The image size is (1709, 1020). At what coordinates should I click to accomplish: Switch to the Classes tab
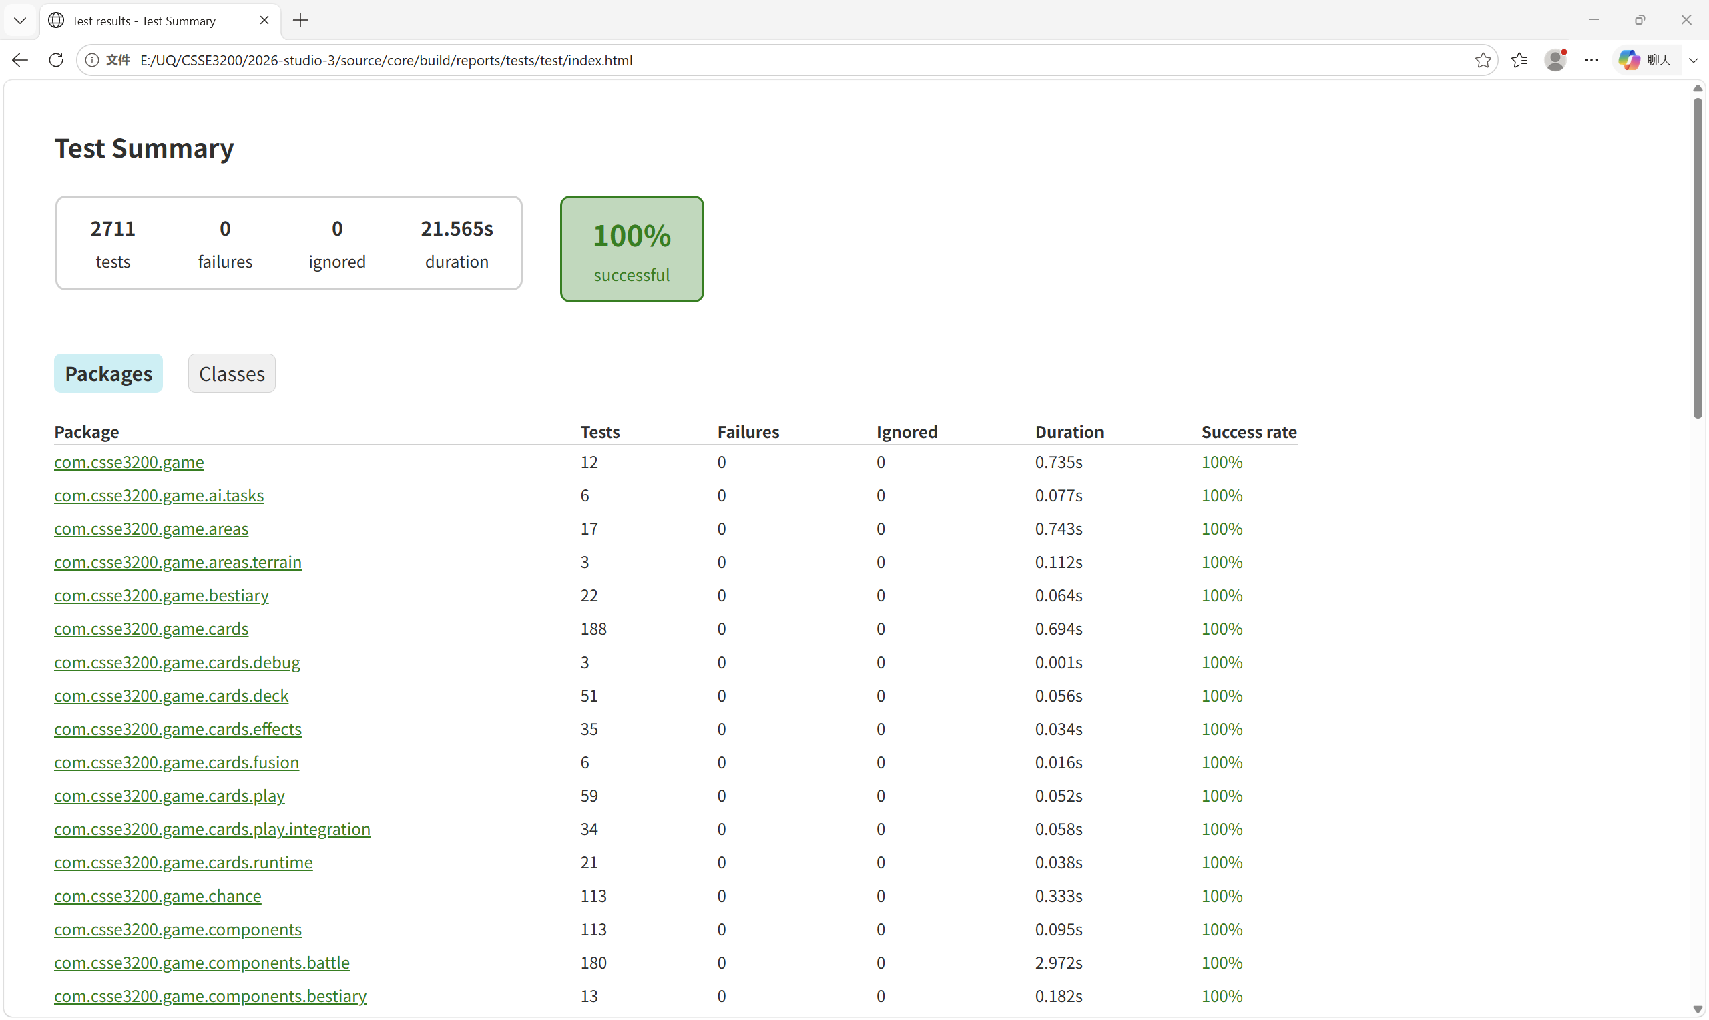point(232,373)
